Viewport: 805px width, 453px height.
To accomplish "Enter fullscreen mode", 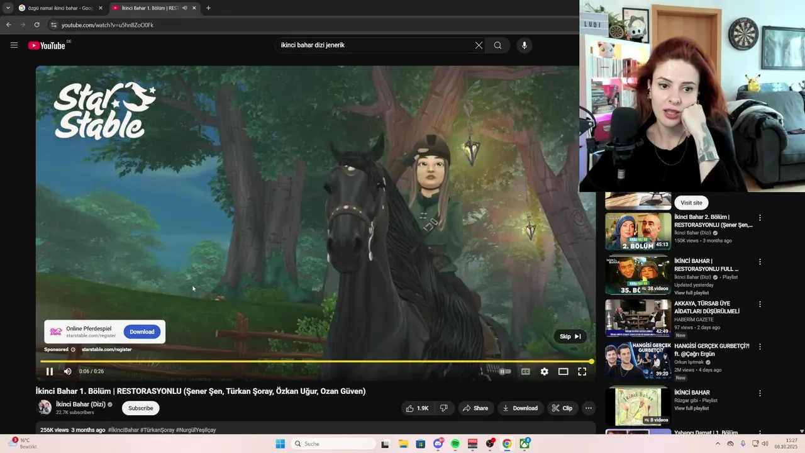I will pos(582,371).
